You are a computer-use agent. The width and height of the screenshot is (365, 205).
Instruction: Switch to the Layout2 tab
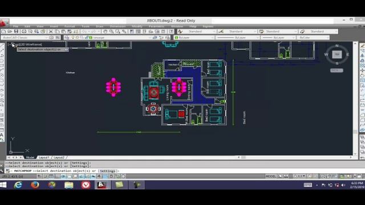coord(59,157)
